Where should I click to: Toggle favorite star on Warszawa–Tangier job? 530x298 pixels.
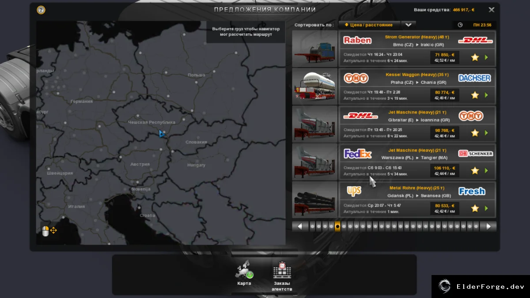[475, 170]
